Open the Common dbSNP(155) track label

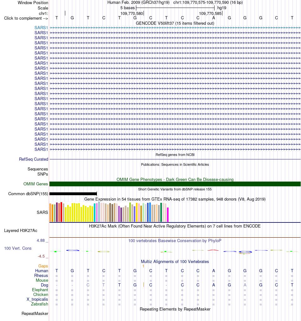[x=28, y=194]
